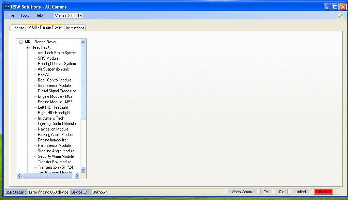
Task: Select Anti-Lock Brake System in tree
Action: pos(57,53)
